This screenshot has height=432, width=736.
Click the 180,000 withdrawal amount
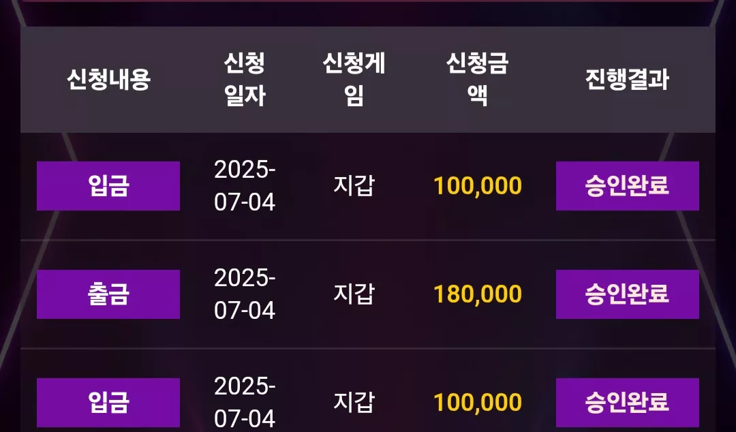pos(477,294)
